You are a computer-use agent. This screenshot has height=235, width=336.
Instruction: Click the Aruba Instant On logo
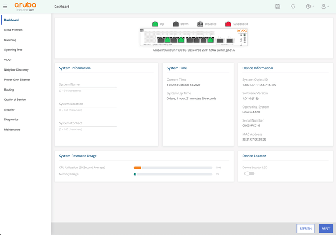pos(25,7)
